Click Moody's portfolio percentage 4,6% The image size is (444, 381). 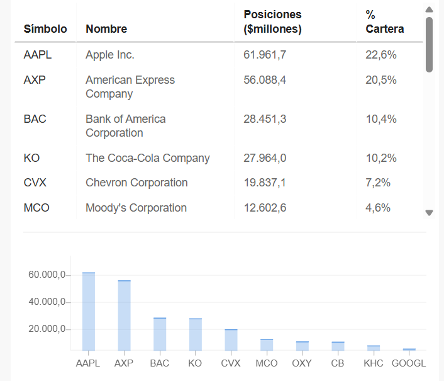tap(378, 208)
